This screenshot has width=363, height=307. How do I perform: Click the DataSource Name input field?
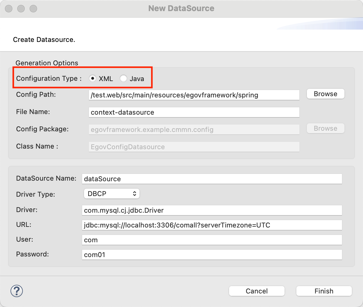click(x=212, y=179)
